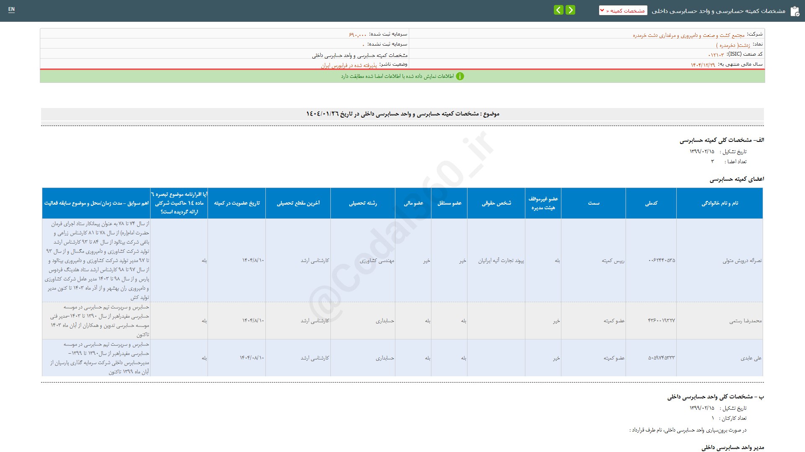805x452 pixels.
Task: Click the clipboard report icon in header
Action: click(x=795, y=11)
